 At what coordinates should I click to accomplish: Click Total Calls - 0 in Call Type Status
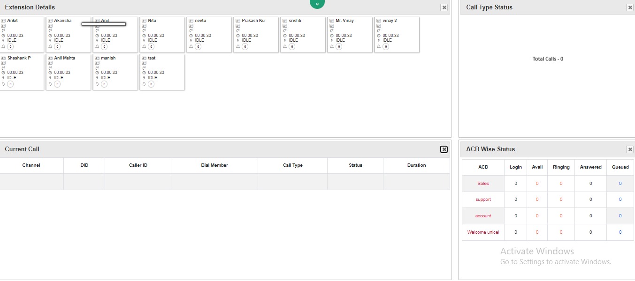point(547,59)
